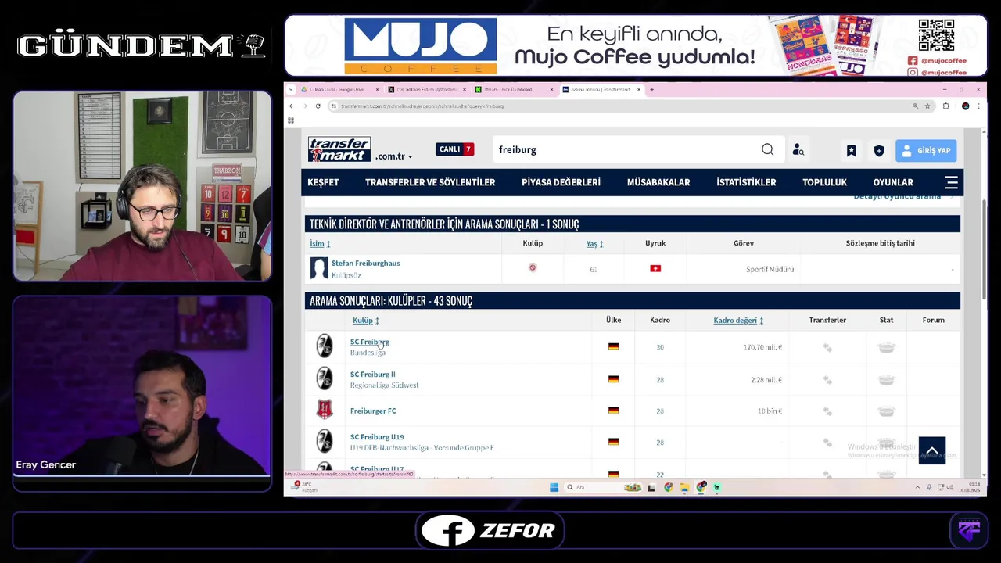Viewport: 1001px width, 563px height.
Task: Open the .com.tr domain dropdown
Action: pos(393,156)
